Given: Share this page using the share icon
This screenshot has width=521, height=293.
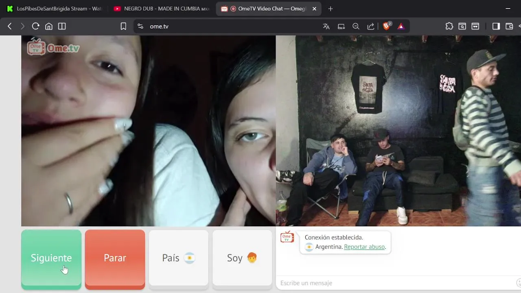Looking at the screenshot, I should tap(370, 26).
